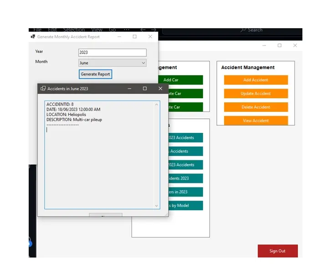Open the File menu in the editor behind
327x273 pixels.
pyautogui.click(x=37, y=30)
